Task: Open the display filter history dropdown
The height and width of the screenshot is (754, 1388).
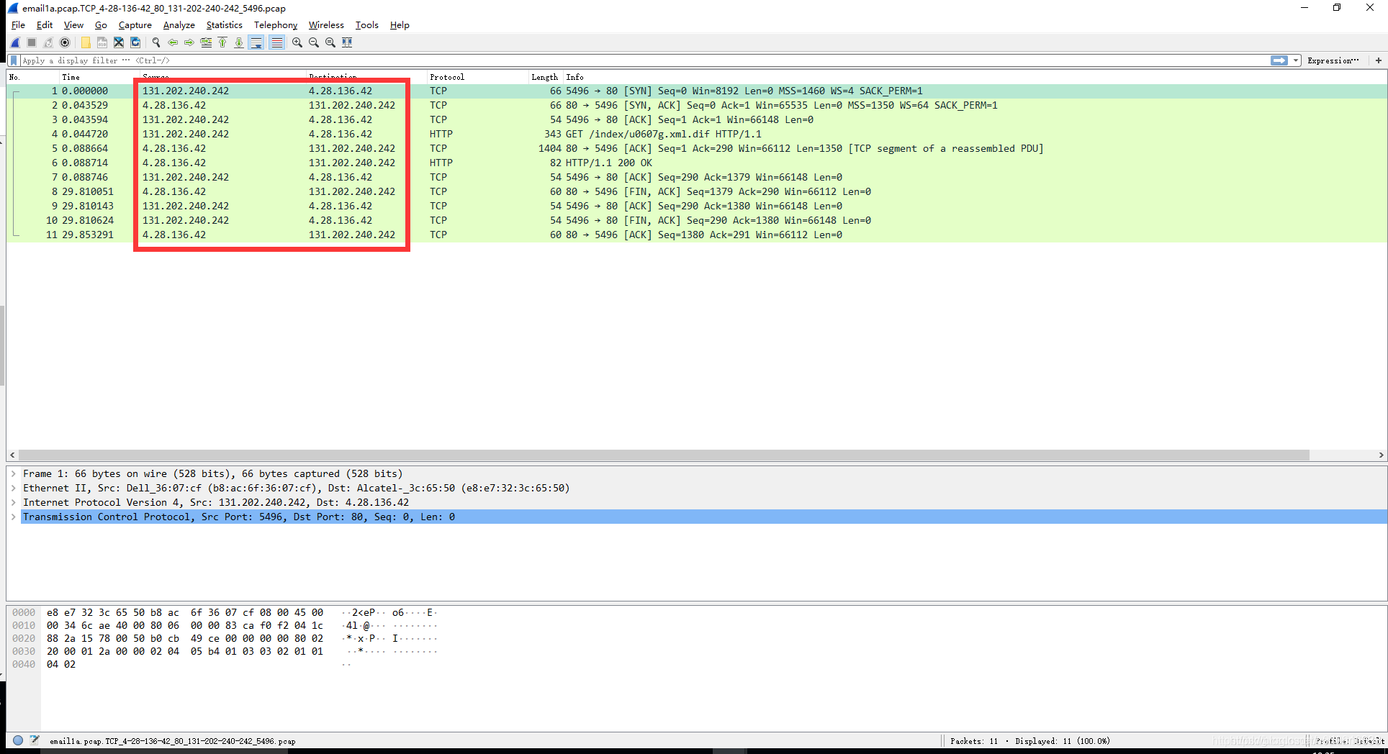Action: [1296, 60]
